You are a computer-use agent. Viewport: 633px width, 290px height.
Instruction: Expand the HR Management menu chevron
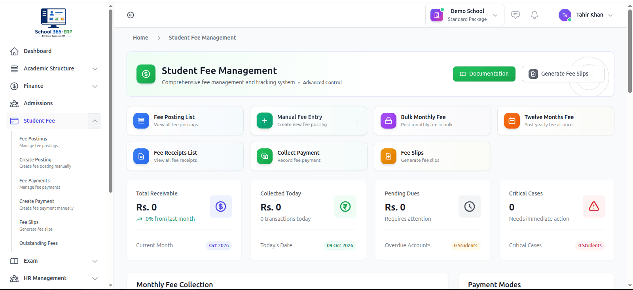(x=95, y=279)
